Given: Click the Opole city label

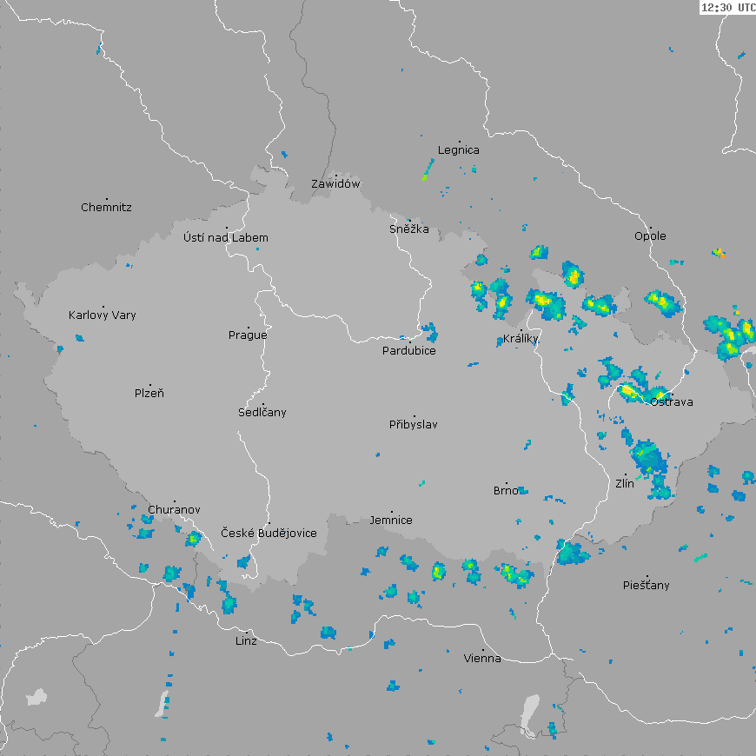Looking at the screenshot, I should (650, 235).
